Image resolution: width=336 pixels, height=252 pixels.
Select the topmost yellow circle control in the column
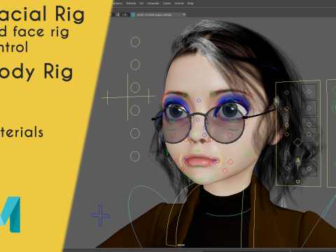click(135, 42)
